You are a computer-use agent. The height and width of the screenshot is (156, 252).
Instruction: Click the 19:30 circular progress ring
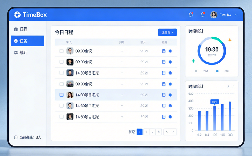pyautogui.click(x=211, y=51)
